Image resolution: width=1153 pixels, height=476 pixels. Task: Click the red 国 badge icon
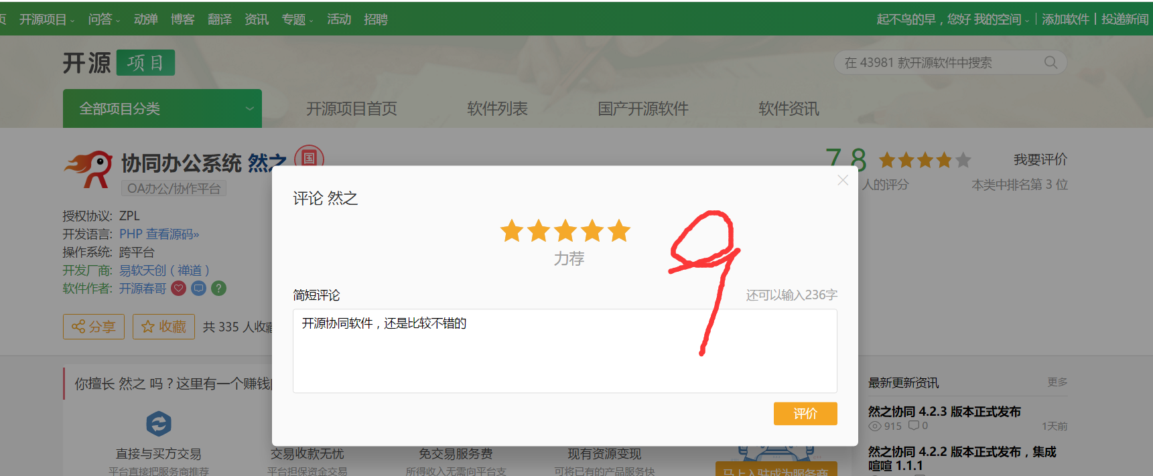(x=309, y=158)
